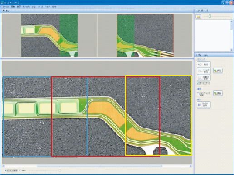
Task: Open the View (表示) menu
Action: pos(19,7)
